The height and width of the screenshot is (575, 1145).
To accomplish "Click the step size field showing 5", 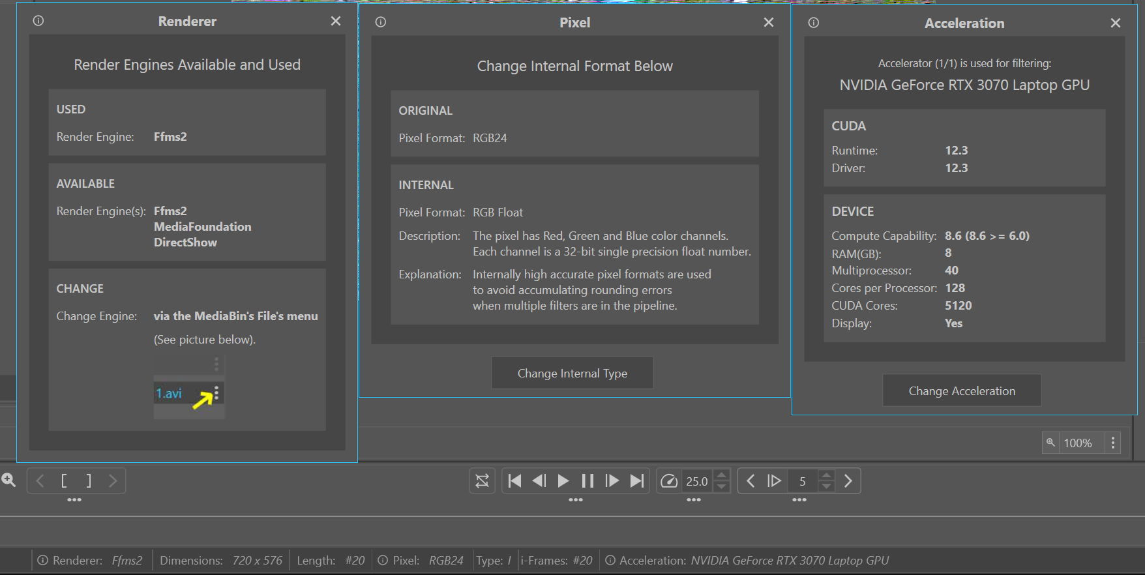I will coord(803,481).
